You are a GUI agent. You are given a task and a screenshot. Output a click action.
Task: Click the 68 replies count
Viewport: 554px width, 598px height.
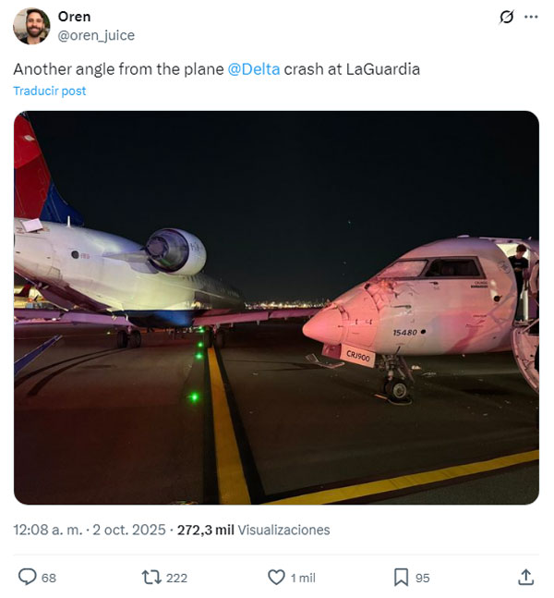[x=49, y=578]
